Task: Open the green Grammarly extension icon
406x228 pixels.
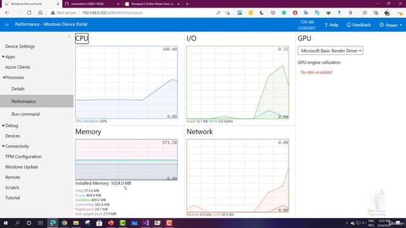Action: (284, 13)
